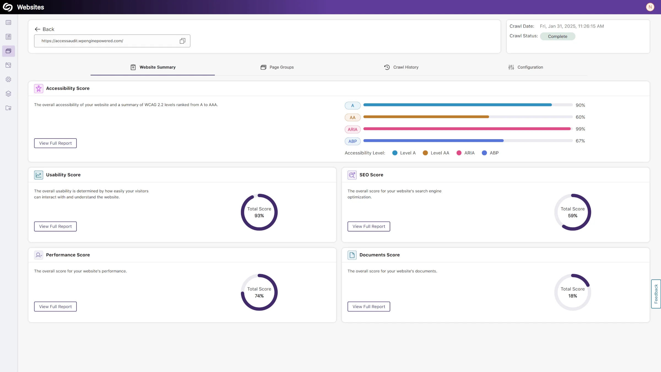Open the sidebar stacked layers icon
Screen dimensions: 661x372
point(9,94)
